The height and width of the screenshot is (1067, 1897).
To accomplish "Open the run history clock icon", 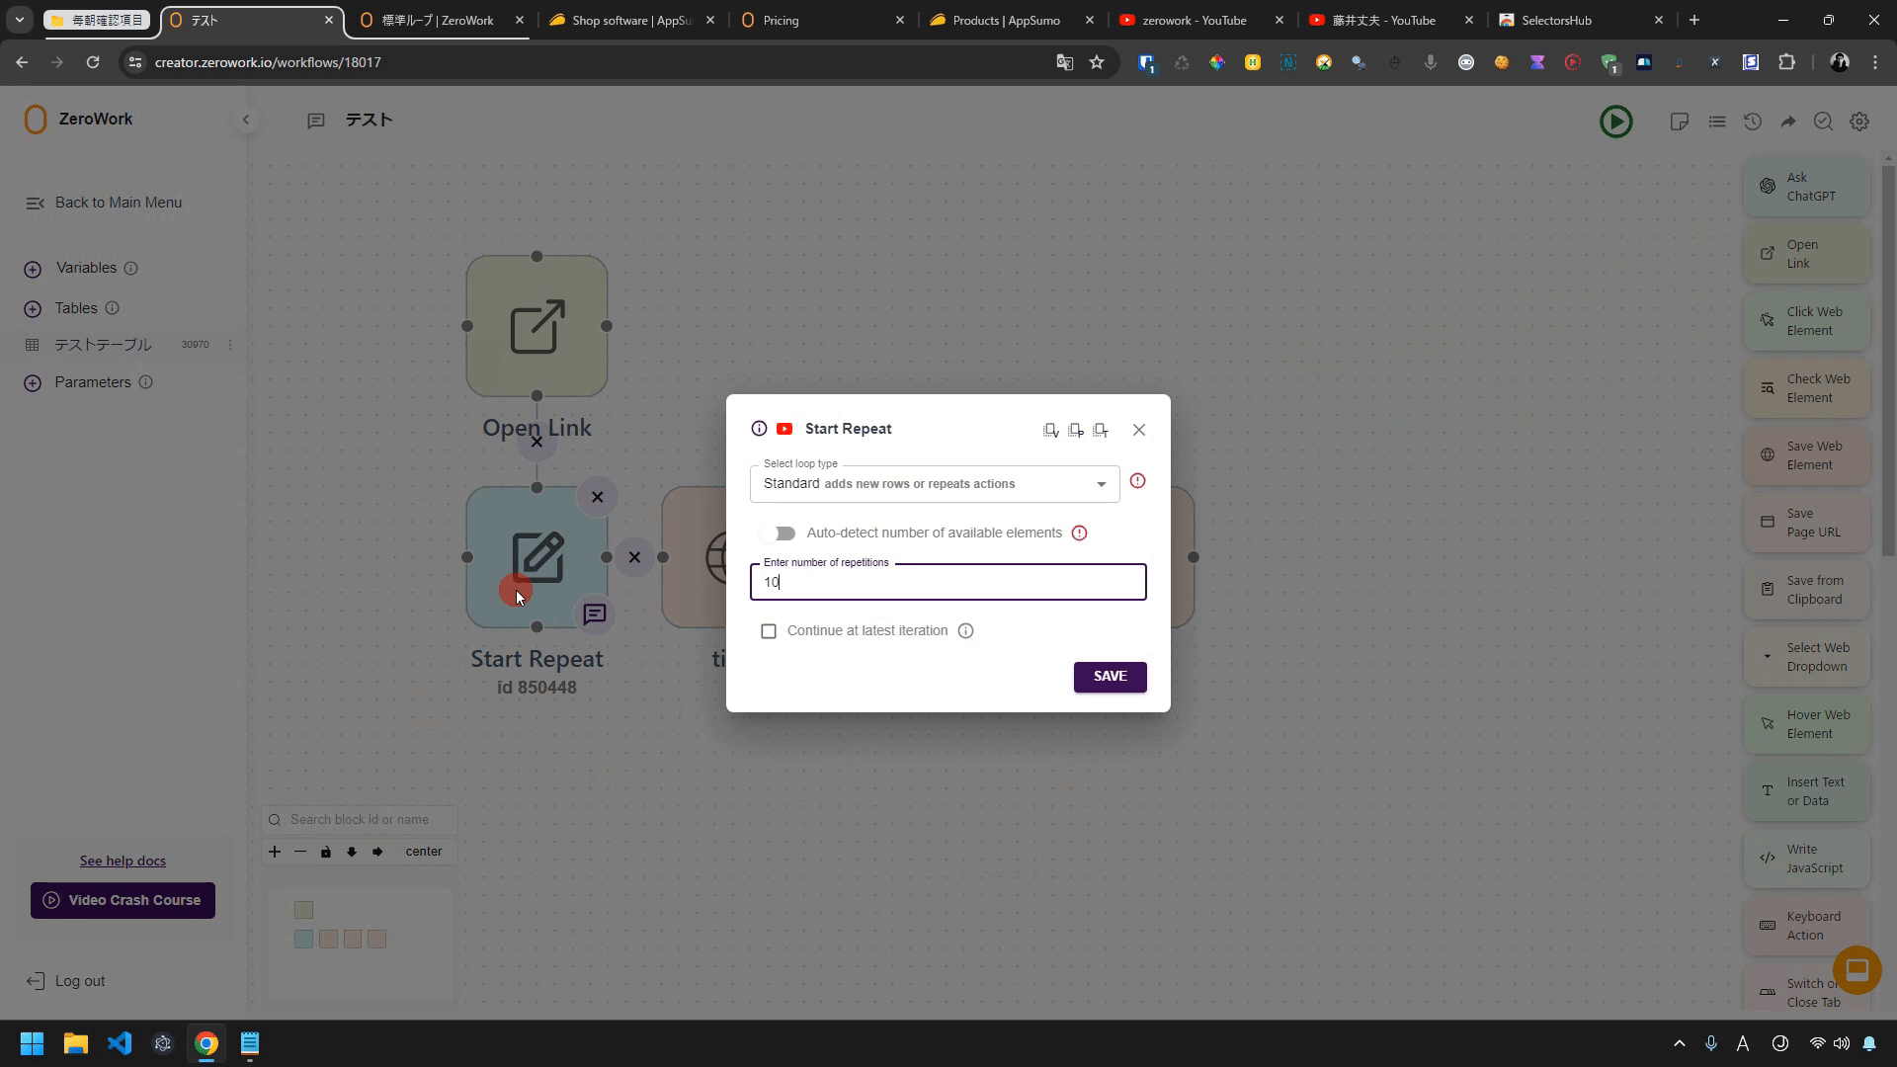I will tap(1753, 122).
